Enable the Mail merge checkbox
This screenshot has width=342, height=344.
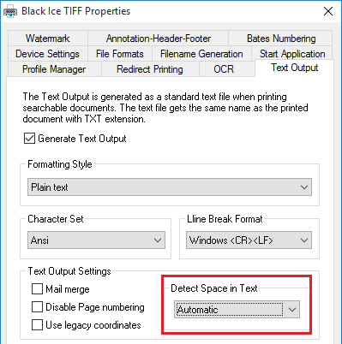(37, 289)
